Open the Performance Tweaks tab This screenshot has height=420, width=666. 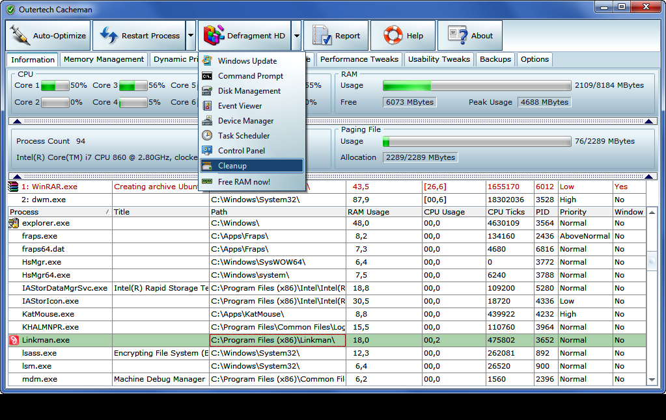point(359,59)
